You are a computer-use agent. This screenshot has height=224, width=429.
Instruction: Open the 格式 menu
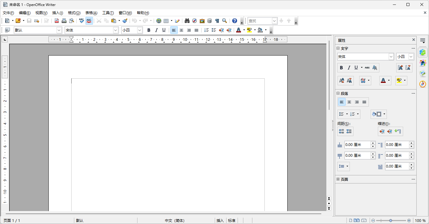(x=74, y=13)
